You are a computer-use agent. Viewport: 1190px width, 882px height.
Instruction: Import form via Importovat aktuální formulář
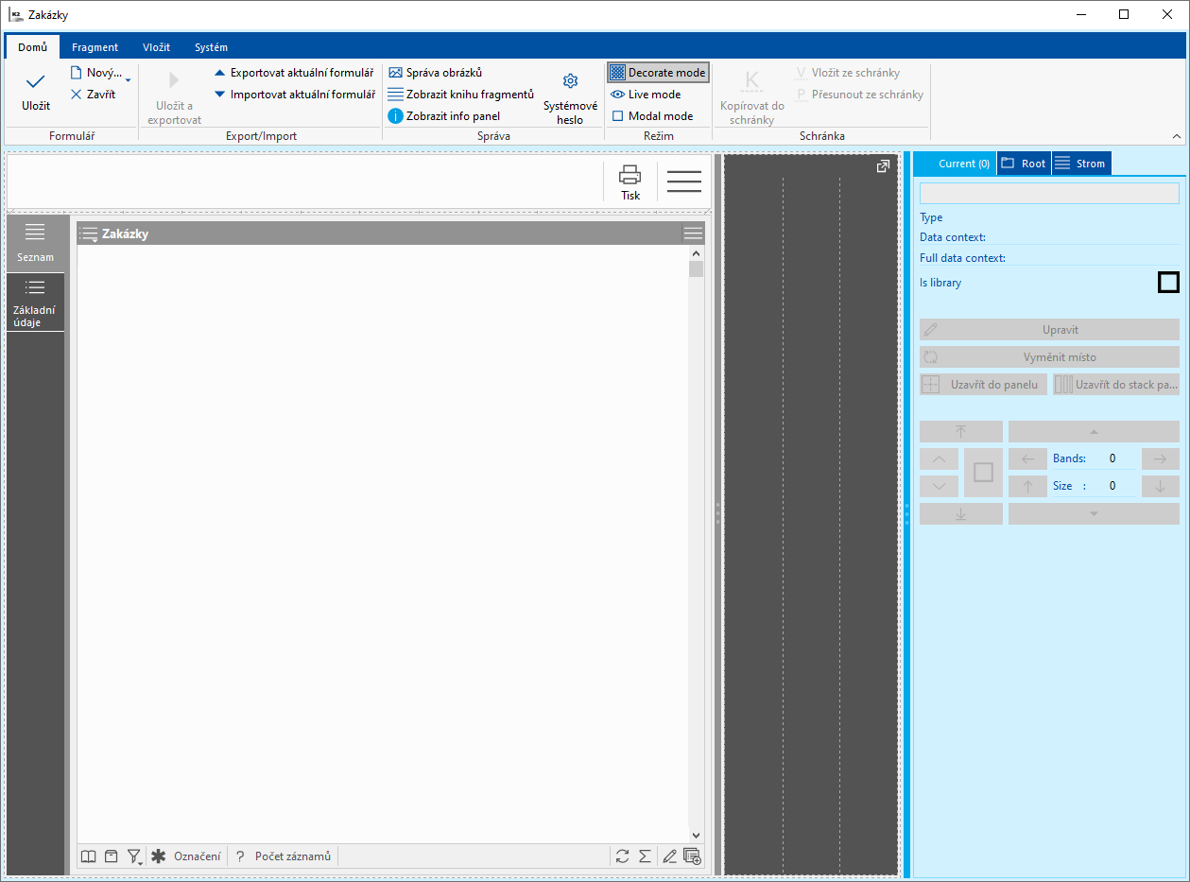click(294, 95)
